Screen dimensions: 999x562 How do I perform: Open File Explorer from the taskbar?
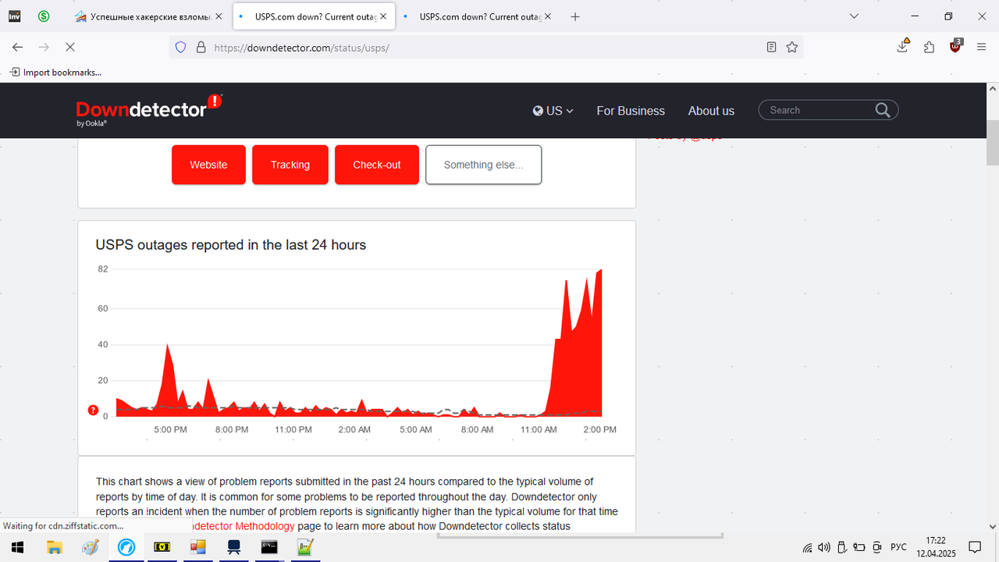point(54,547)
